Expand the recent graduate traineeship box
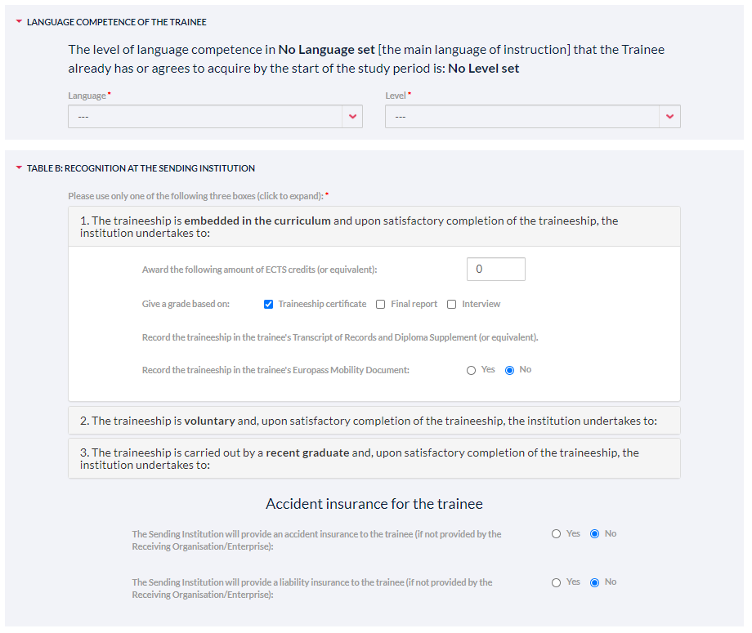This screenshot has height=633, width=752. point(374,458)
